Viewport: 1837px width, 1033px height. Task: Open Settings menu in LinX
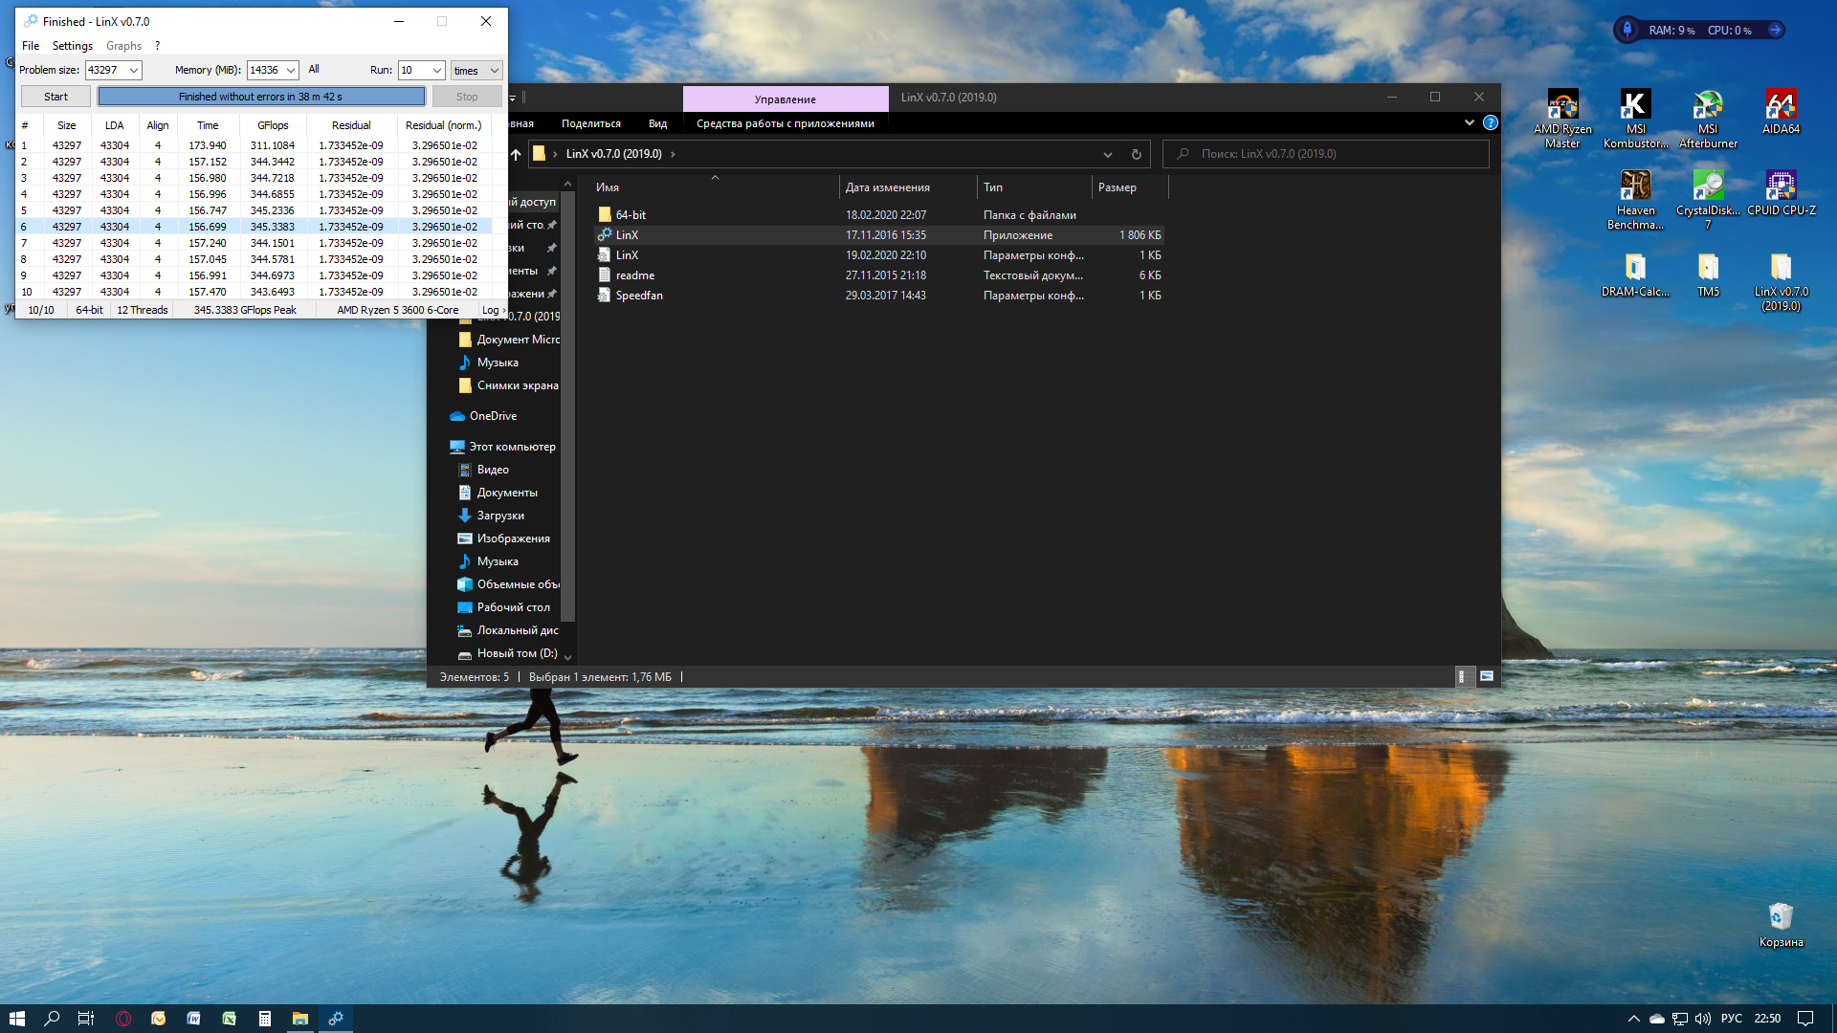click(x=73, y=46)
